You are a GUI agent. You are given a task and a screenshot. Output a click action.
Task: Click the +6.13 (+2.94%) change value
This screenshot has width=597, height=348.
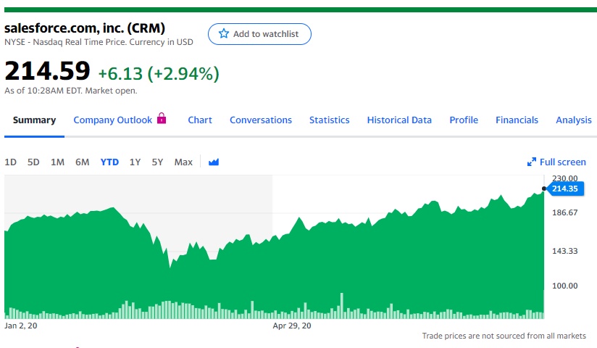[159, 73]
